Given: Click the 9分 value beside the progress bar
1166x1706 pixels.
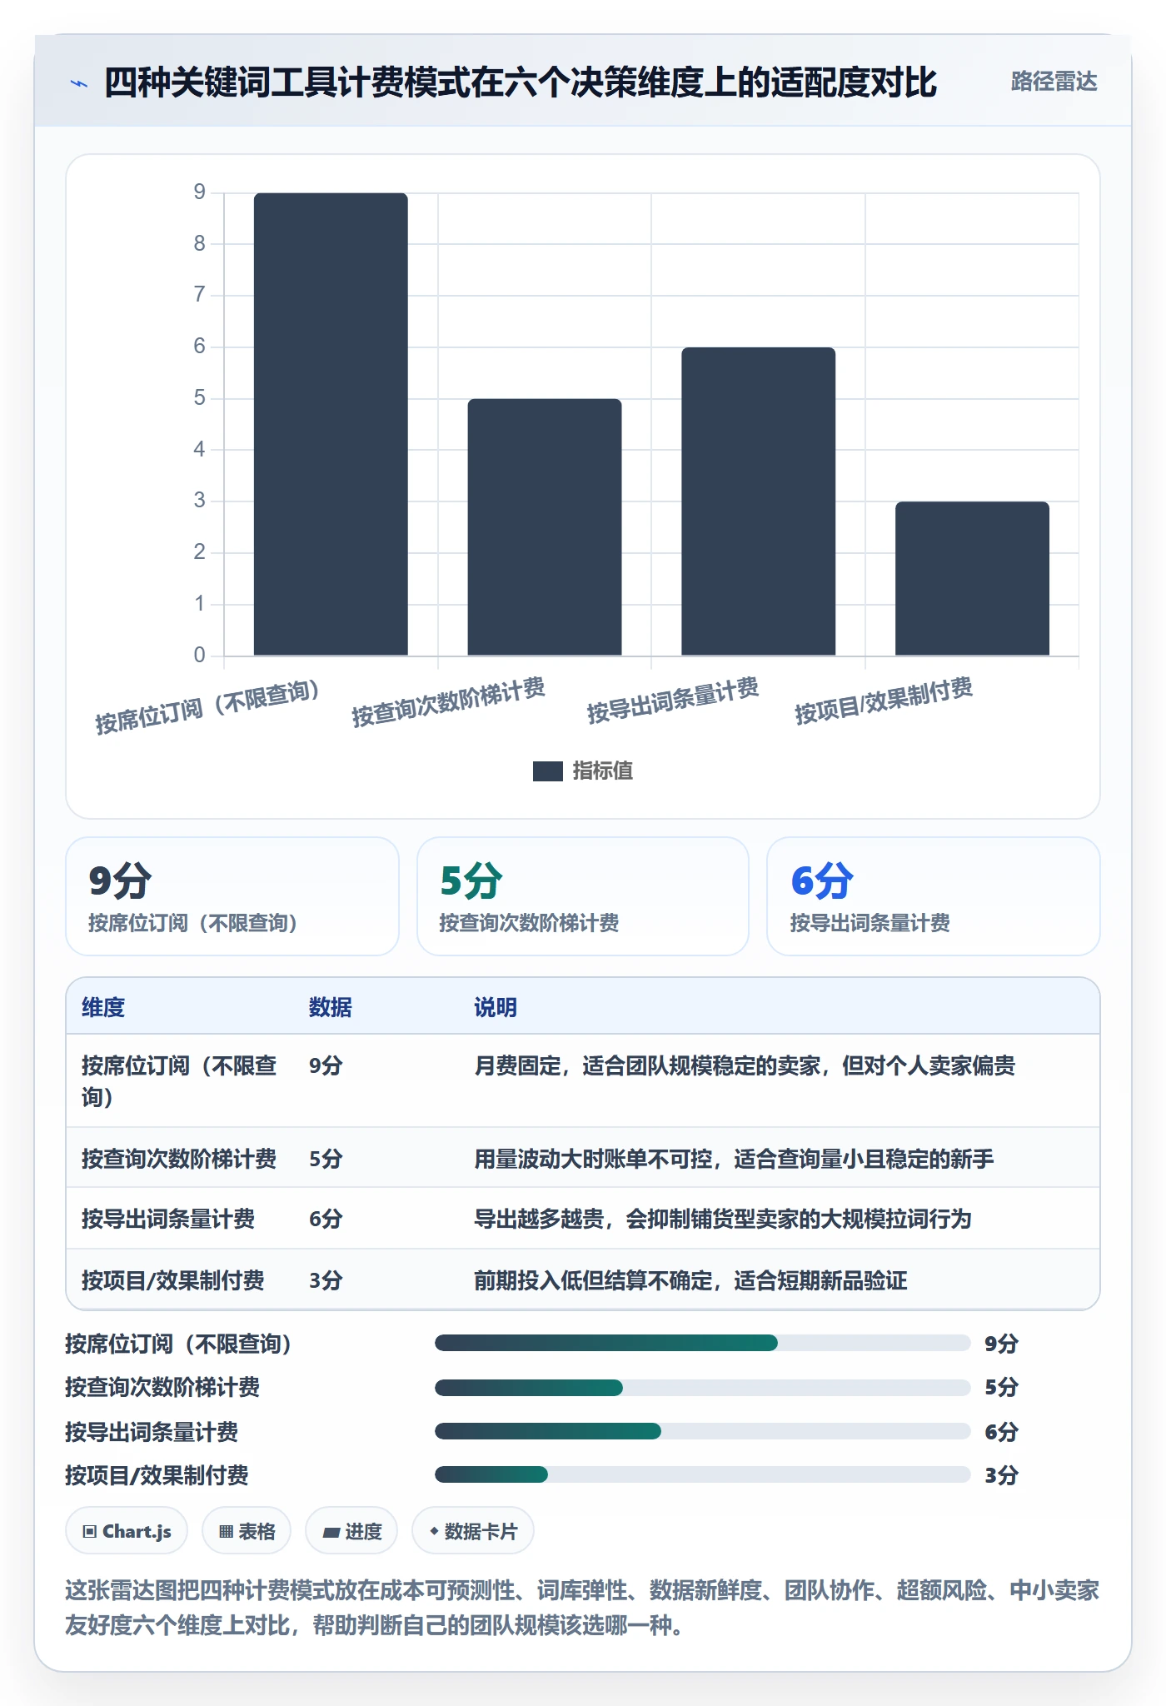Looking at the screenshot, I should pyautogui.click(x=1001, y=1343).
